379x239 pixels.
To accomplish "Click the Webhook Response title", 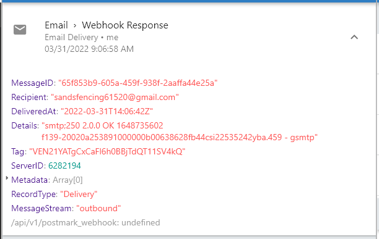I will tap(125, 25).
